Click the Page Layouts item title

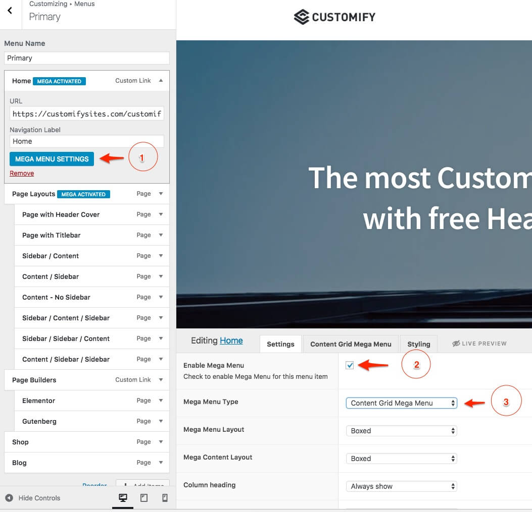coord(33,194)
